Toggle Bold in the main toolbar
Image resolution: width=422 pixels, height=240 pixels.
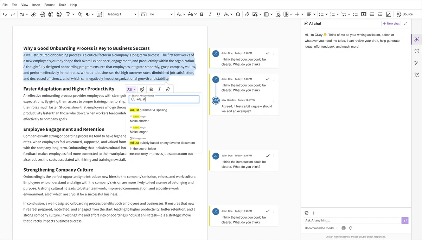pos(202,14)
